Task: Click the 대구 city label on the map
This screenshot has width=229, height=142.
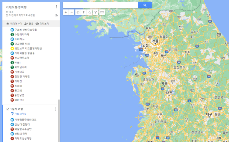Action: click(209, 114)
